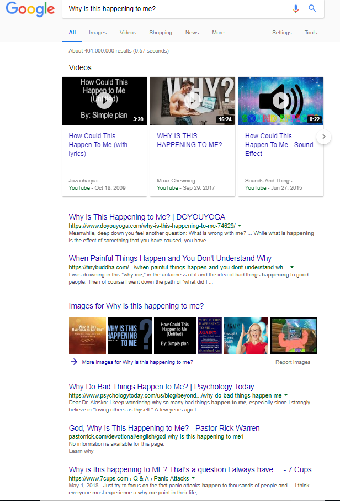Image resolution: width=340 pixels, height=501 pixels.
Task: Click the 'Jozacharyia' uploader name
Action: point(83,181)
